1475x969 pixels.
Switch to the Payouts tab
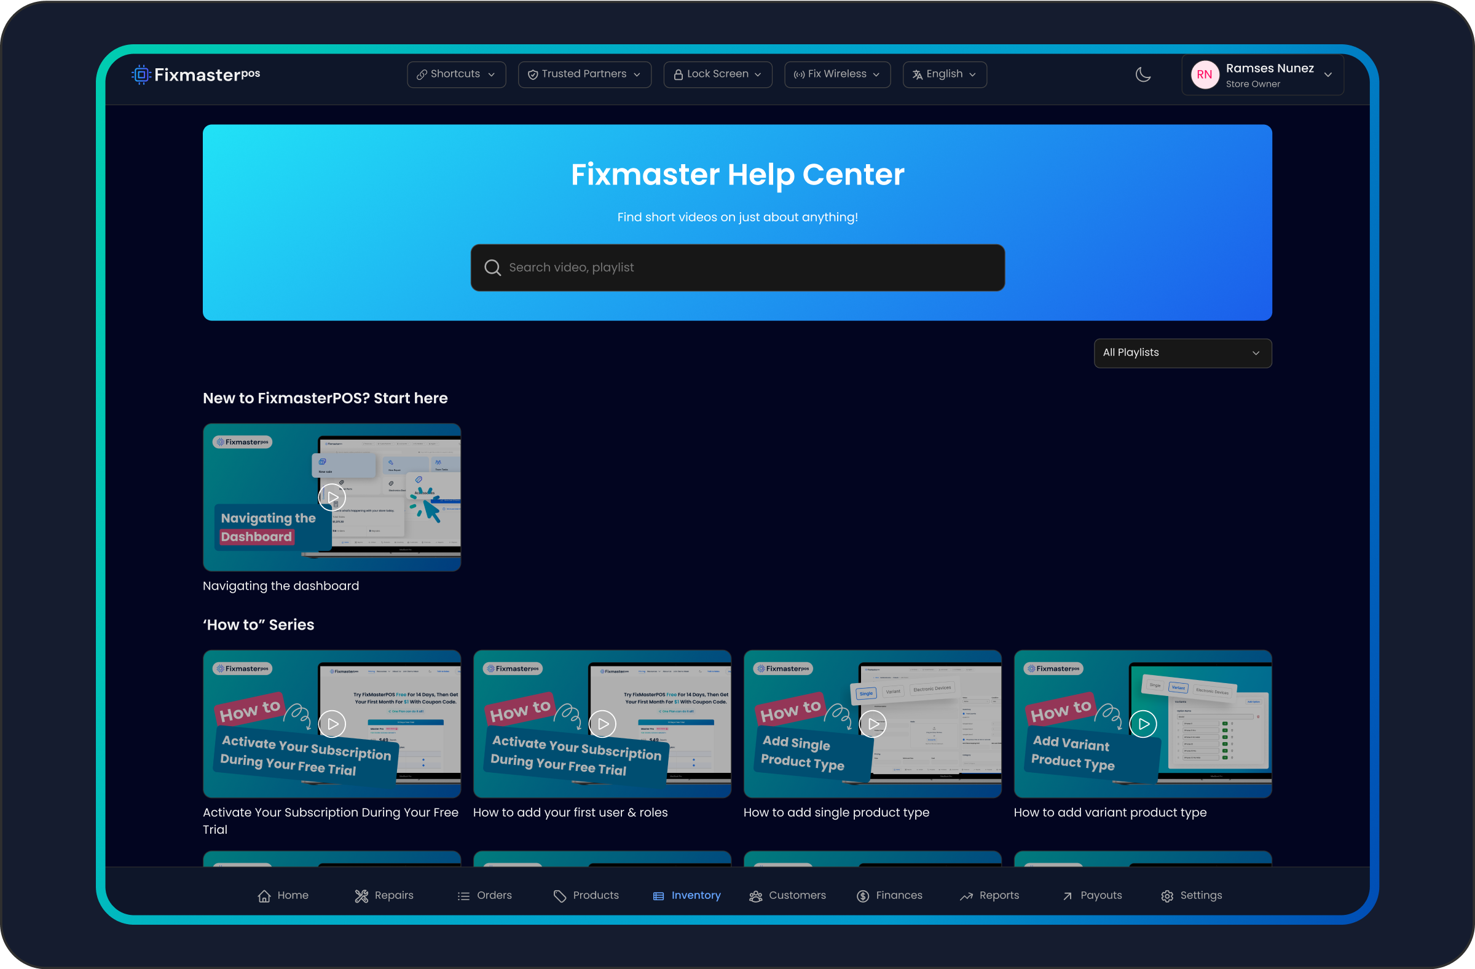[x=1091, y=895]
